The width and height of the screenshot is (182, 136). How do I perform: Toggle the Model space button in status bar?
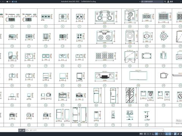point(141,134)
